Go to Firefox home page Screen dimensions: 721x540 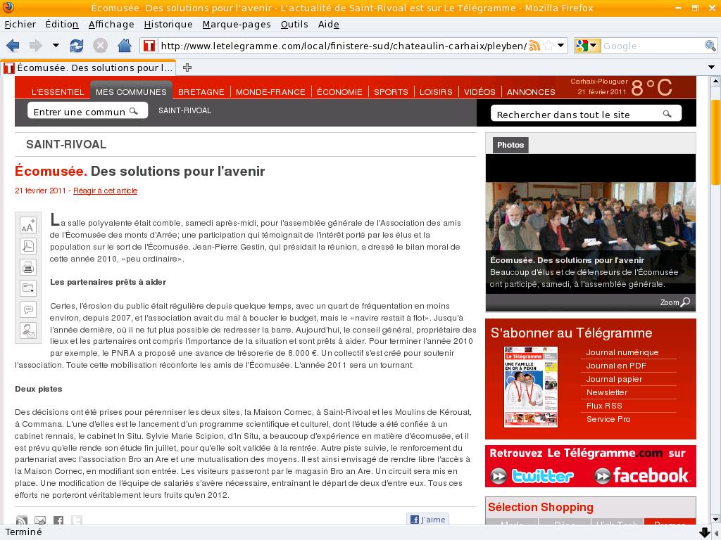tap(125, 46)
